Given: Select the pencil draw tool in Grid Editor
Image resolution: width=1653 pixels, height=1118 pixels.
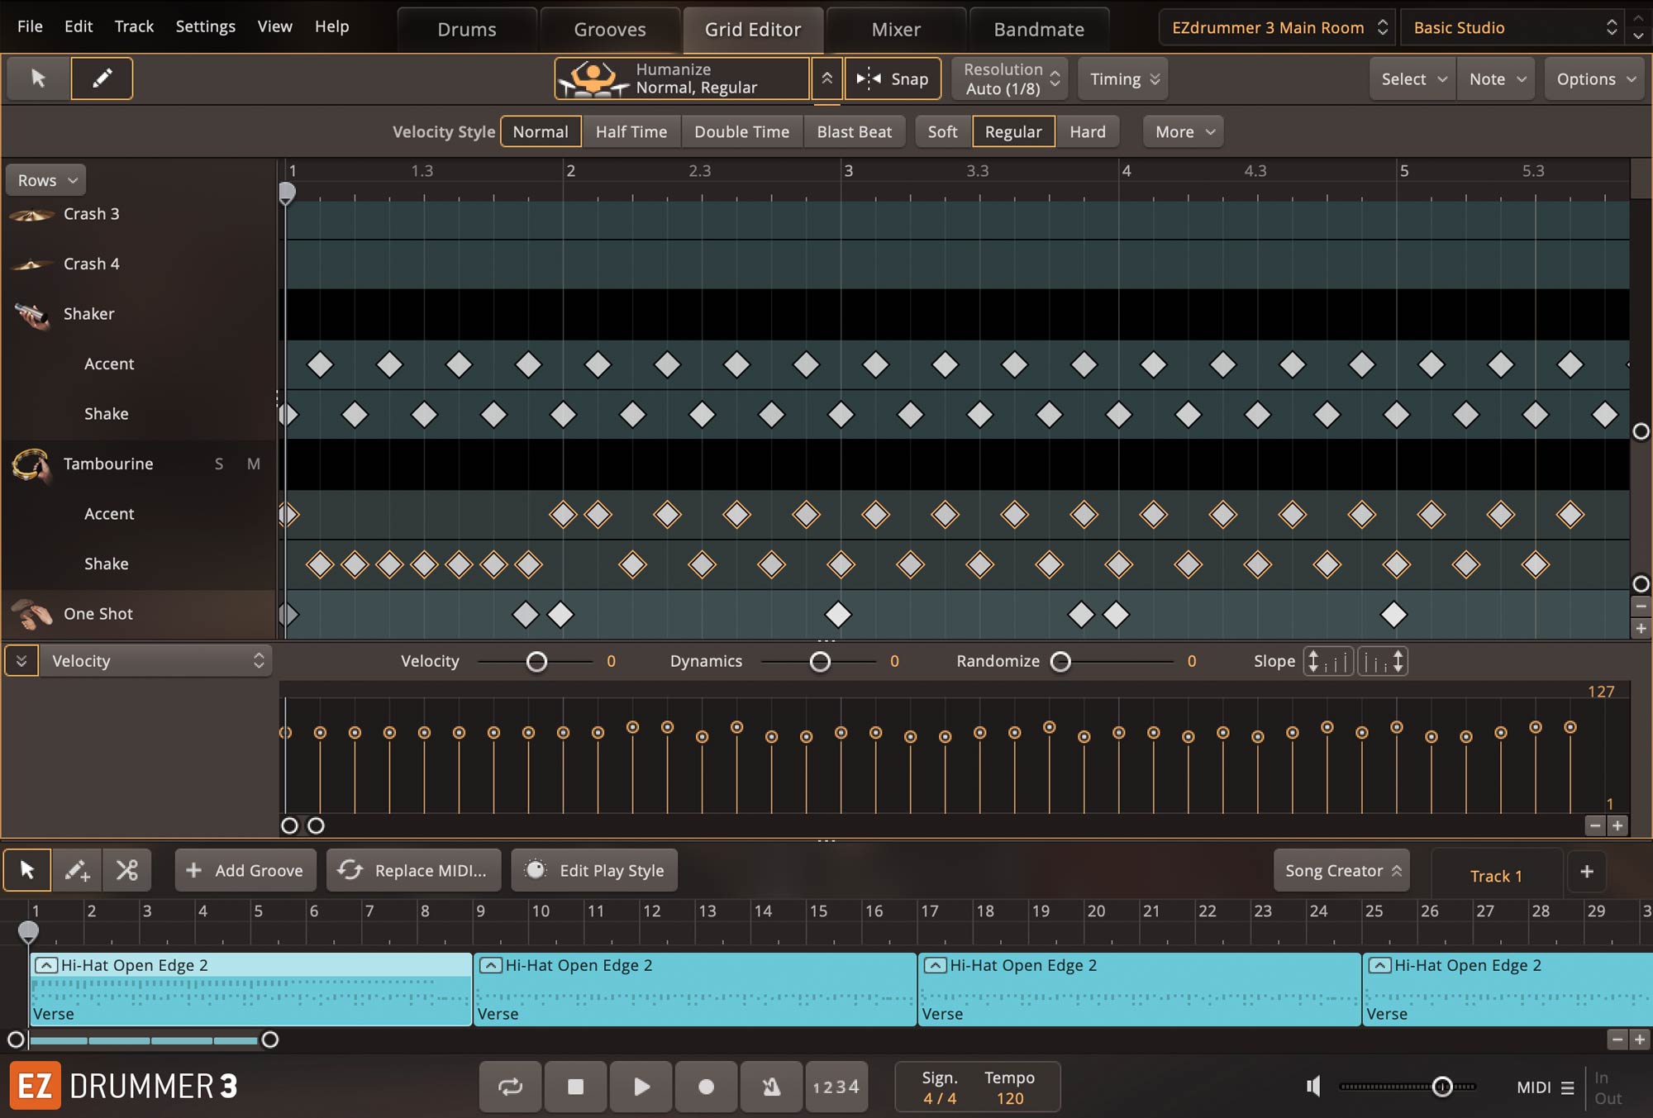Looking at the screenshot, I should (102, 78).
